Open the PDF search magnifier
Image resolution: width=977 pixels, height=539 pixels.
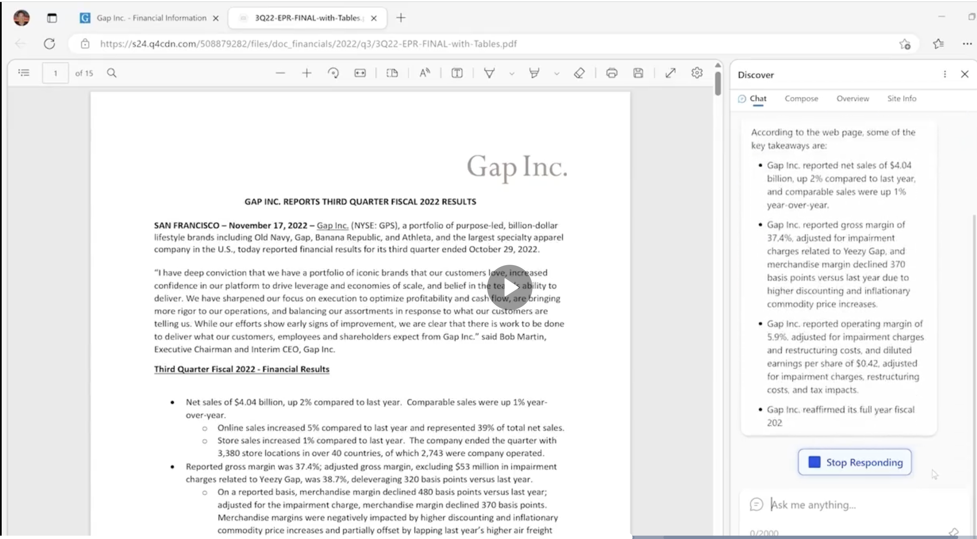pyautogui.click(x=111, y=72)
